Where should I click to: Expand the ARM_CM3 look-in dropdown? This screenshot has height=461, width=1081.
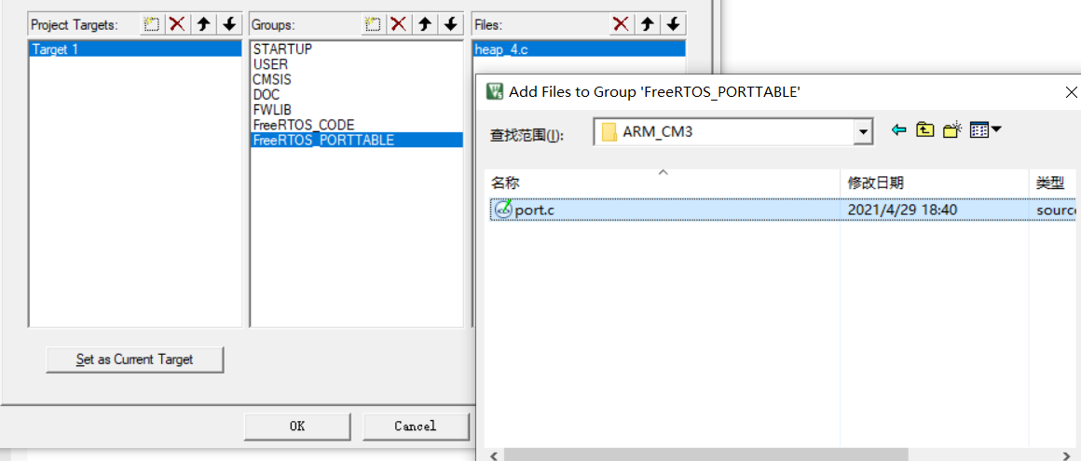coord(862,131)
